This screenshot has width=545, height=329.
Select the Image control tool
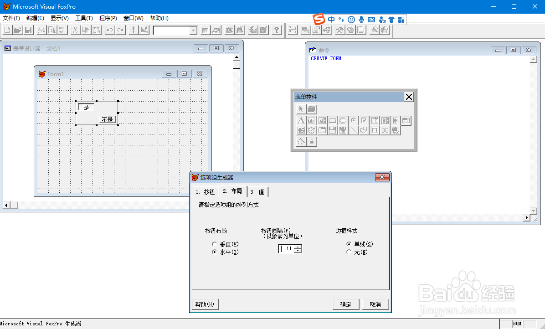click(x=301, y=130)
